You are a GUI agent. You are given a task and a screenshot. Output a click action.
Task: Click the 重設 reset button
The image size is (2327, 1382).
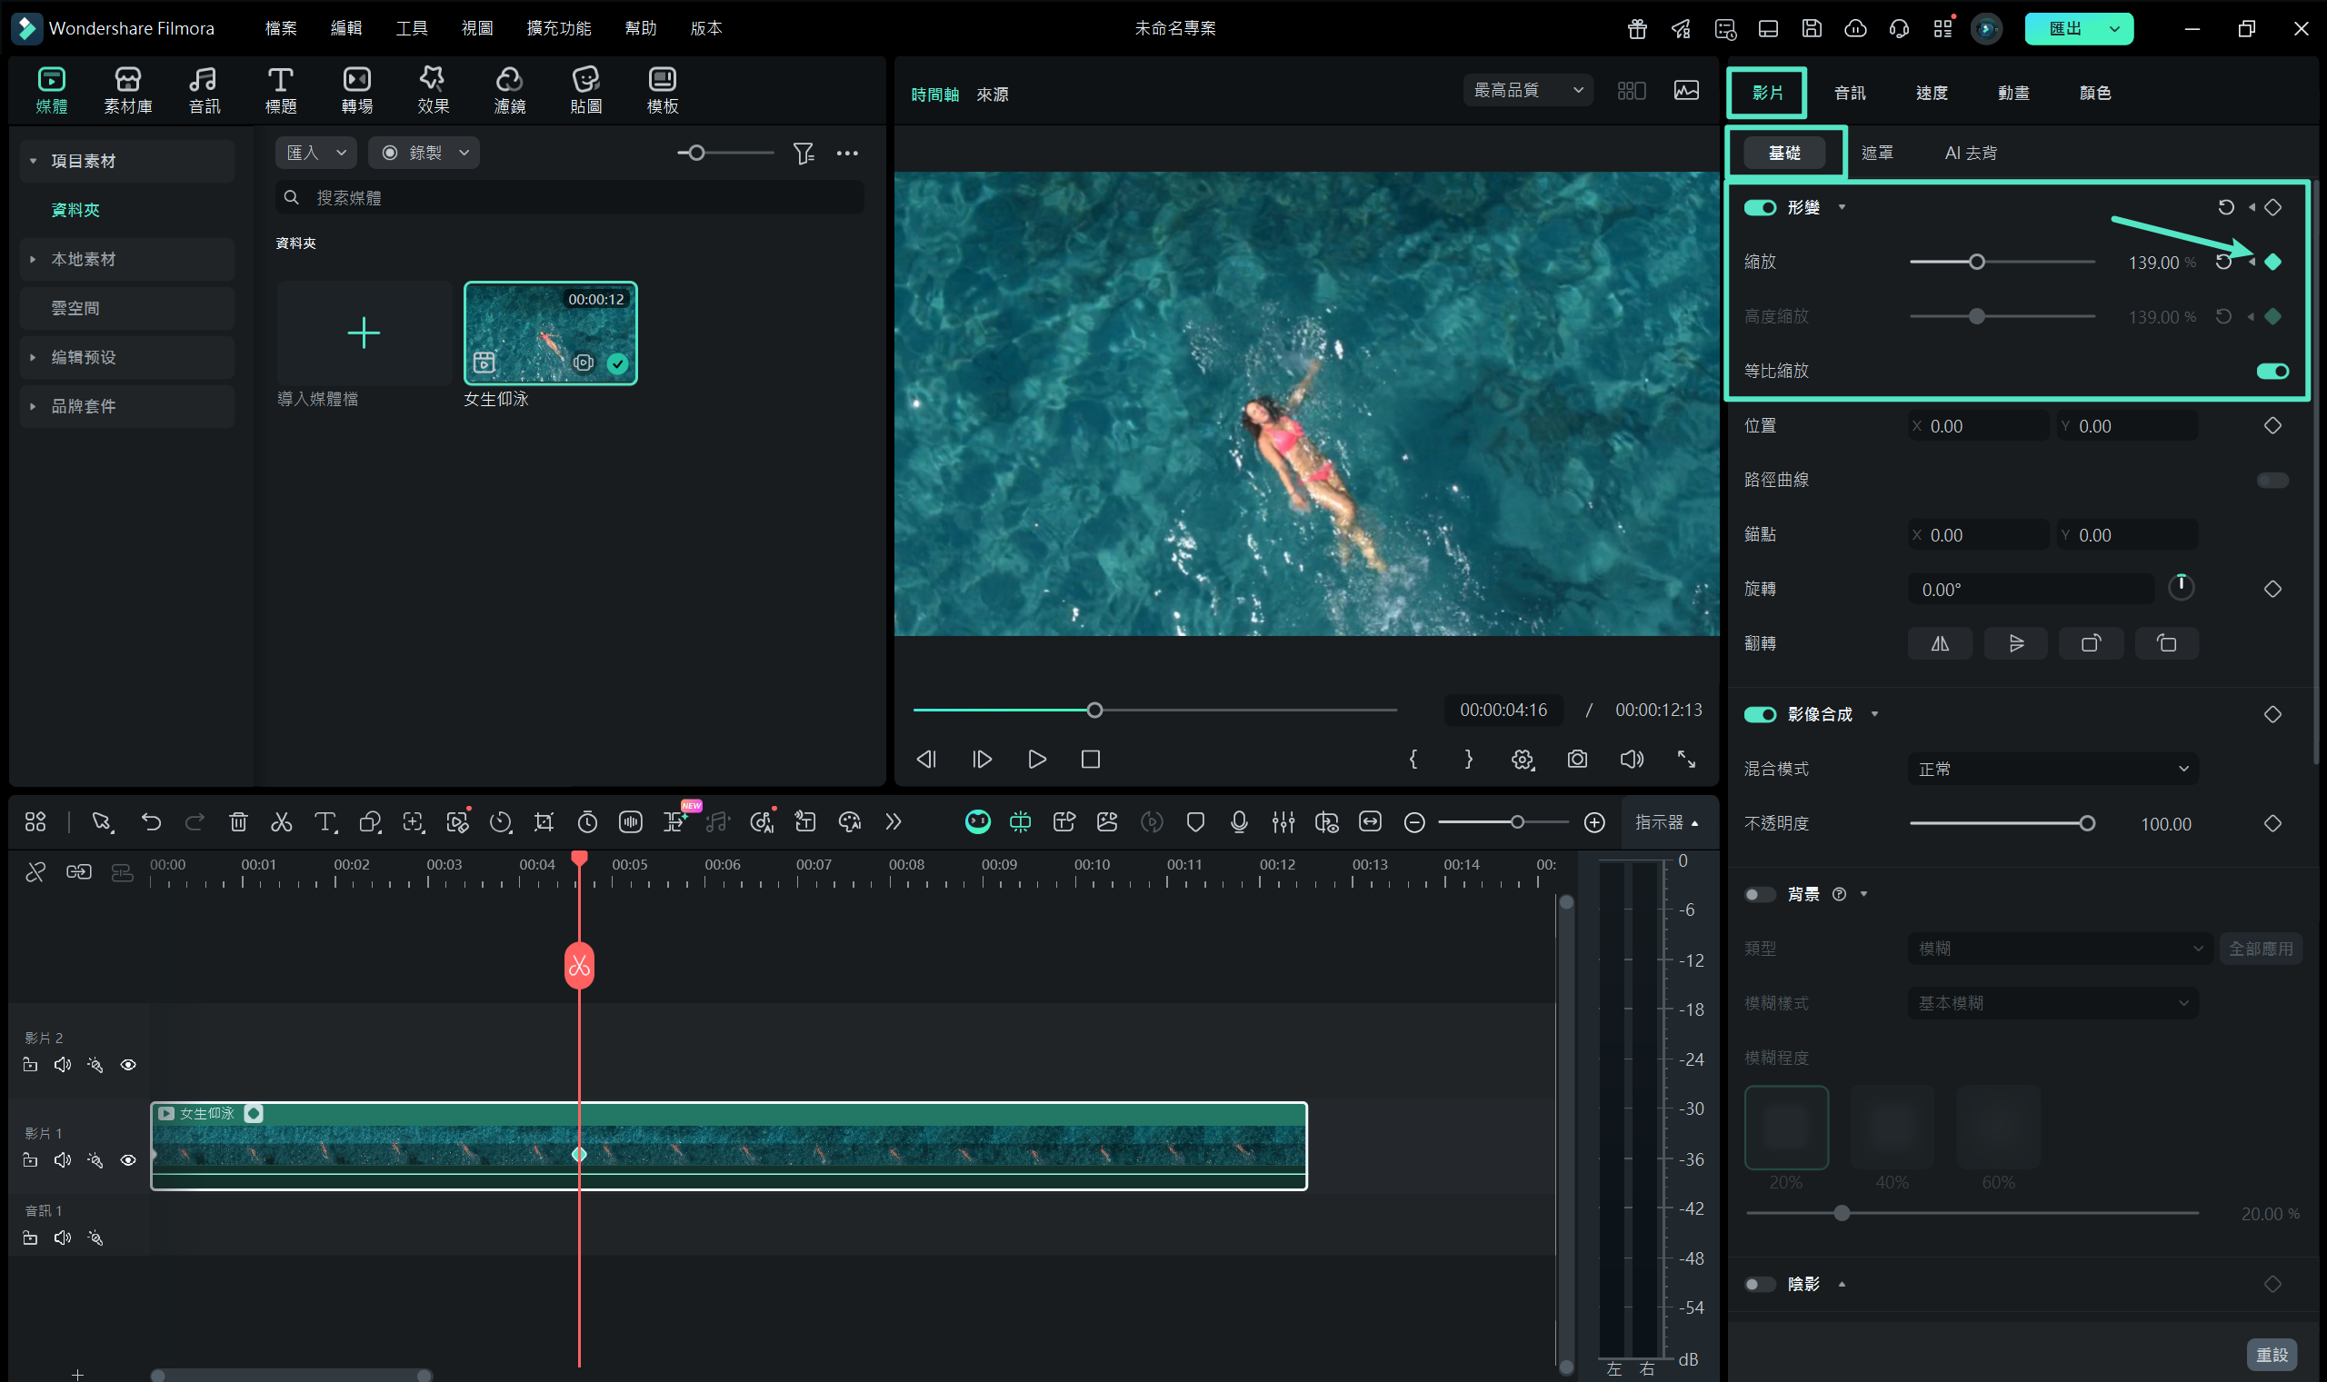[2272, 1354]
